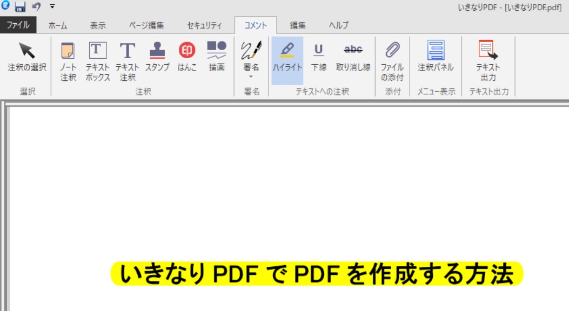Pick the テキスト注釈 tool
The height and width of the screenshot is (311, 569).
(x=128, y=61)
